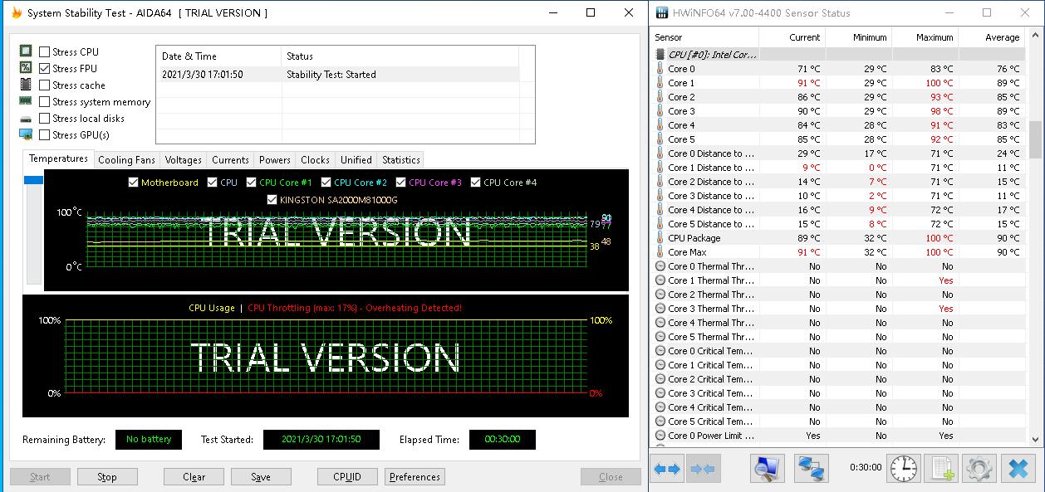Image resolution: width=1045 pixels, height=492 pixels.
Task: Click the shrink columns inward-arrows icon
Action: pyautogui.click(x=703, y=469)
